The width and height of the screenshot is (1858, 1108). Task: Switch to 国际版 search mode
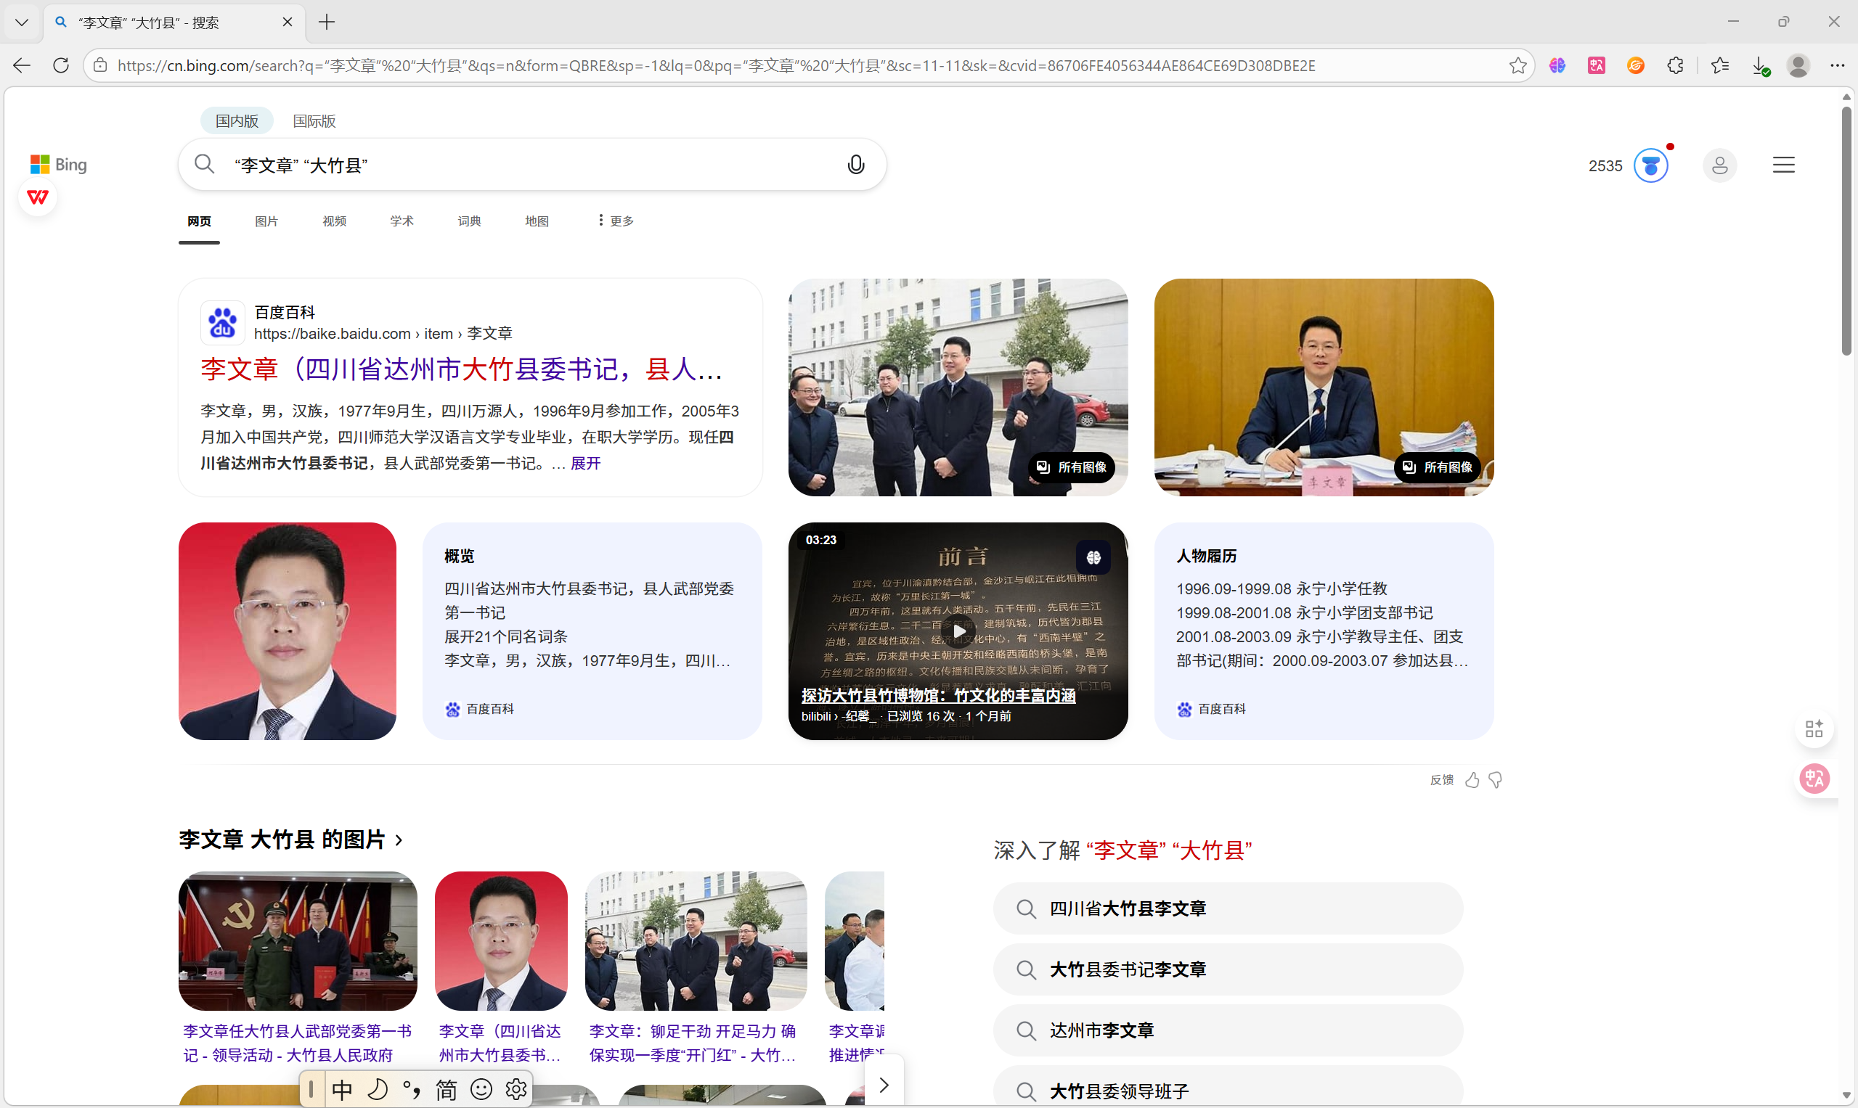pos(314,121)
